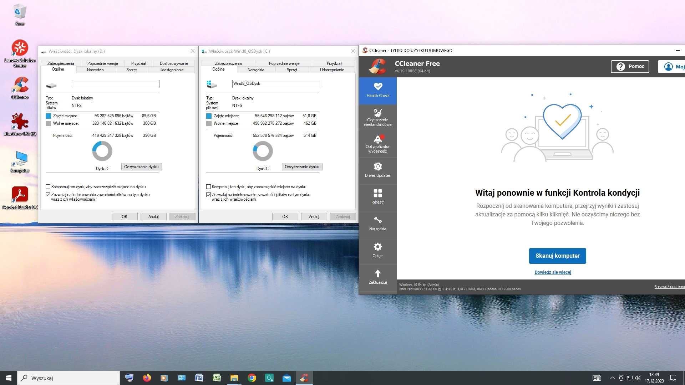Click OK in C: properties dialog
The width and height of the screenshot is (685, 385).
click(285, 217)
